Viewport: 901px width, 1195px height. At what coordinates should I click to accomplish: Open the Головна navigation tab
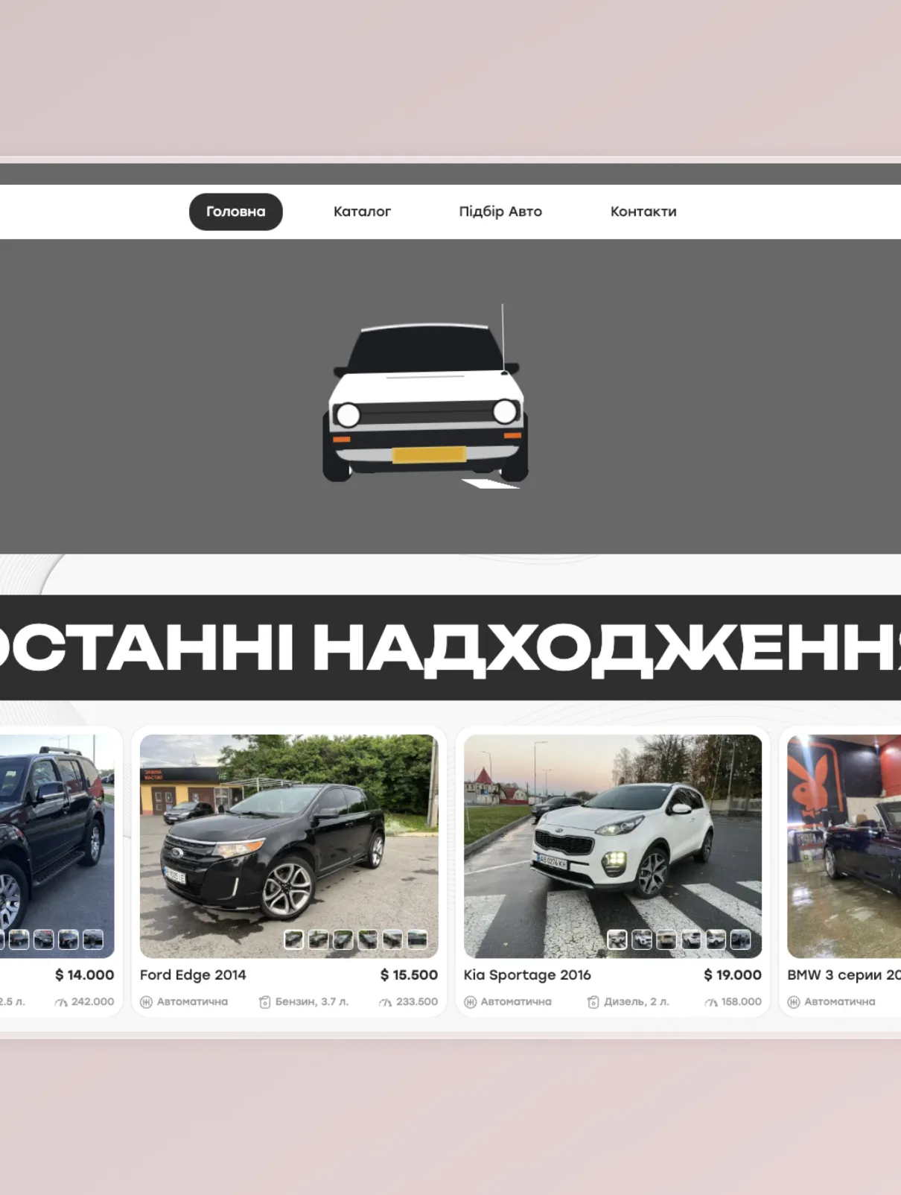pos(235,212)
